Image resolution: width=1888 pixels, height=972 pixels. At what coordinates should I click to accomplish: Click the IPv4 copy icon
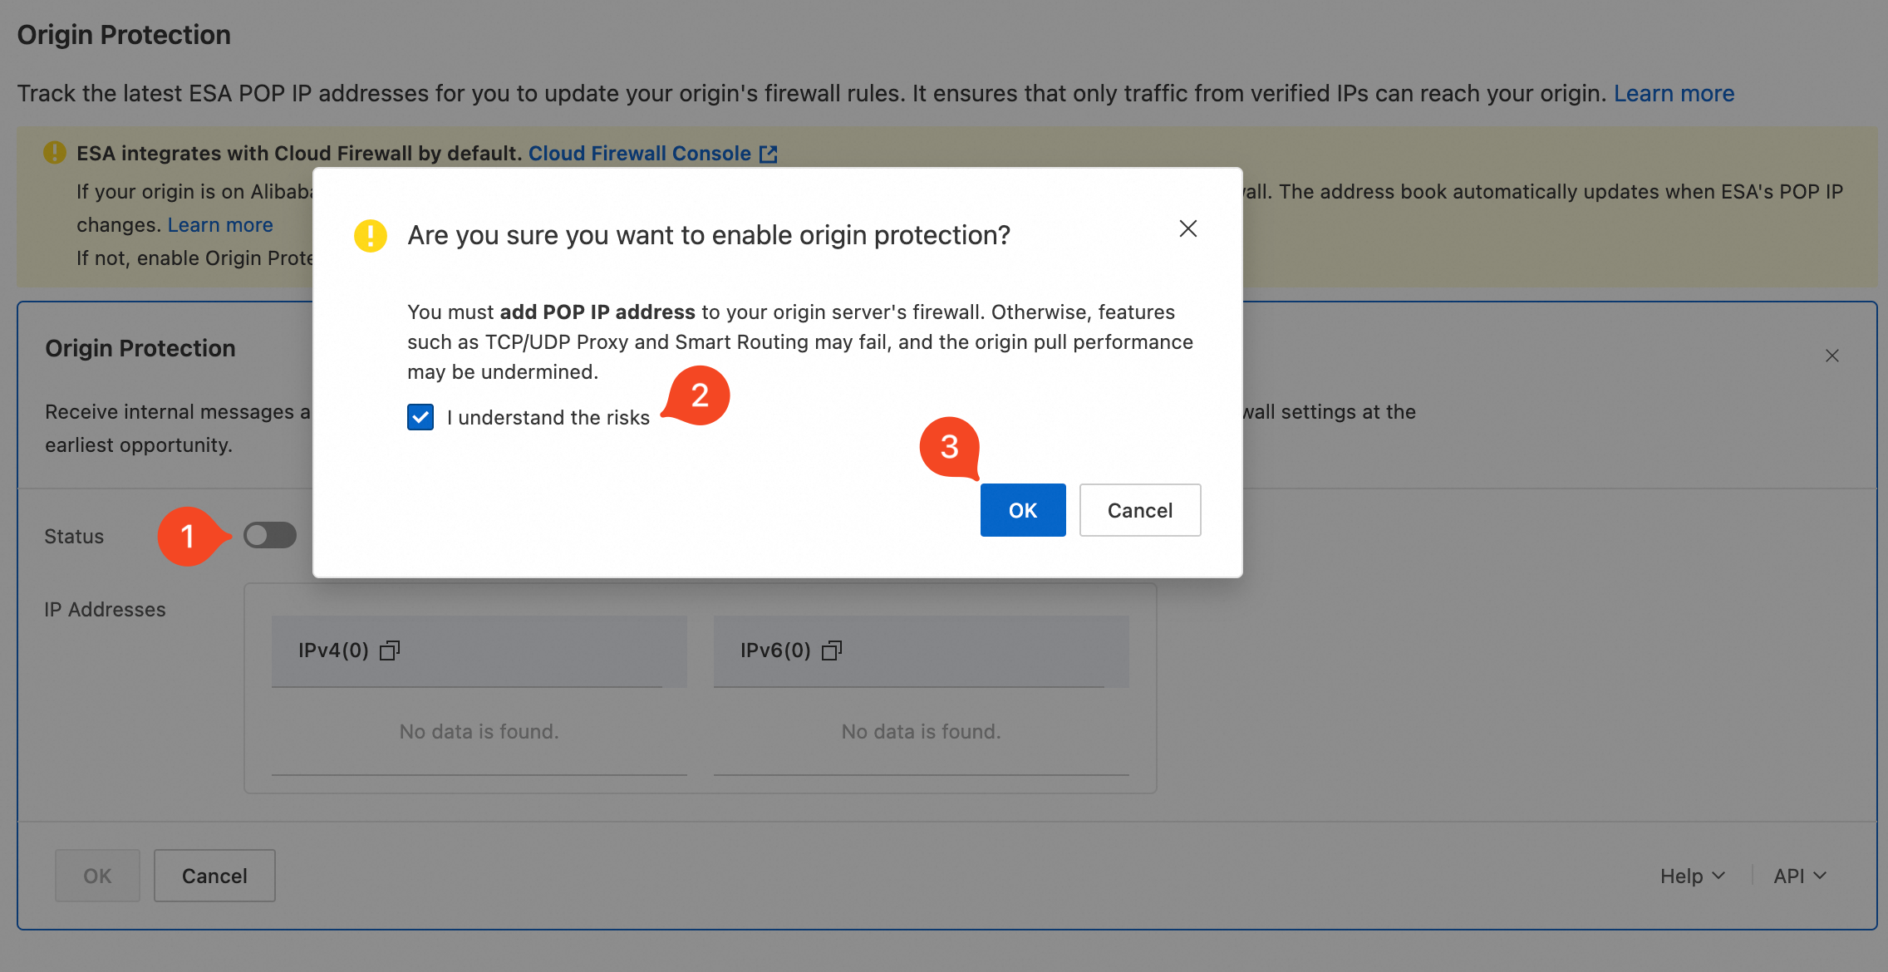click(390, 650)
